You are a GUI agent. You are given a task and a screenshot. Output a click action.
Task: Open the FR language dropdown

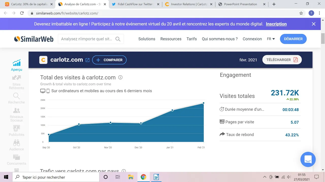[x=271, y=39]
